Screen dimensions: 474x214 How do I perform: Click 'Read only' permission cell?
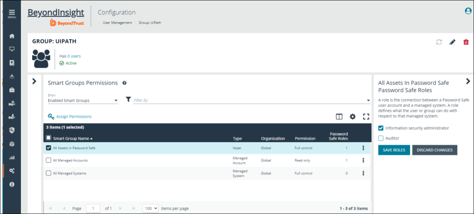[303, 161]
